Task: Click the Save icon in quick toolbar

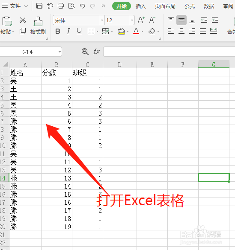Action: click(x=39, y=6)
